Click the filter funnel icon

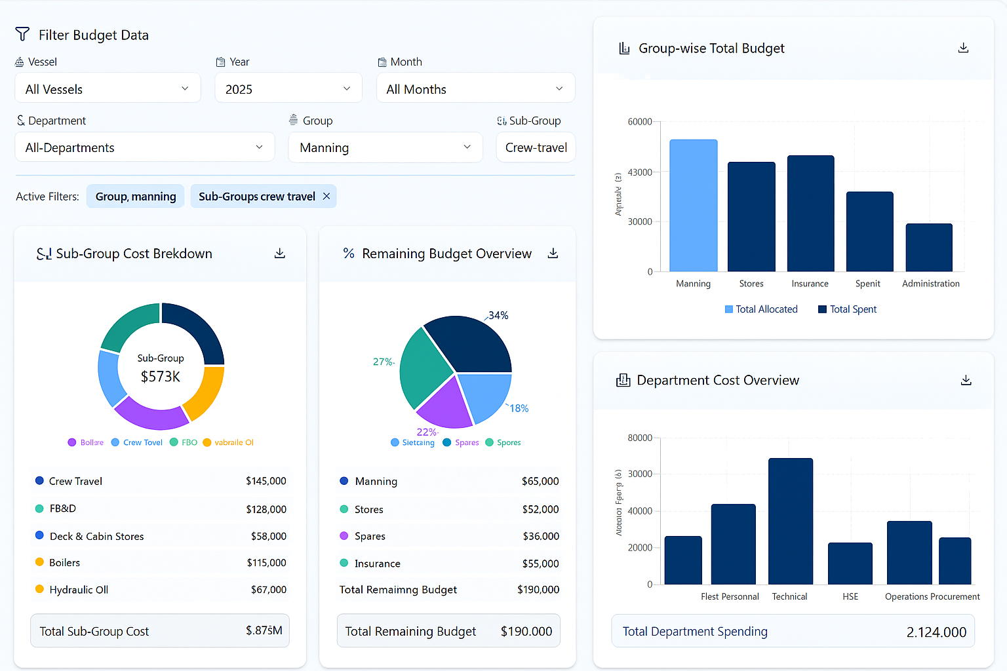[x=22, y=34]
